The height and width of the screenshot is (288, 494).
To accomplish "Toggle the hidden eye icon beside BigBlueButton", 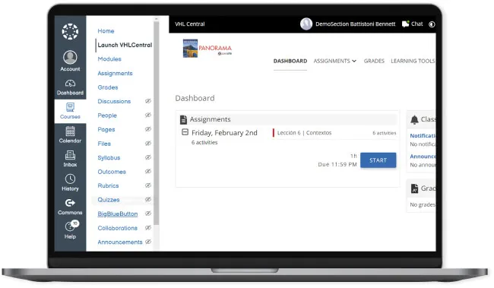I will click(x=147, y=214).
